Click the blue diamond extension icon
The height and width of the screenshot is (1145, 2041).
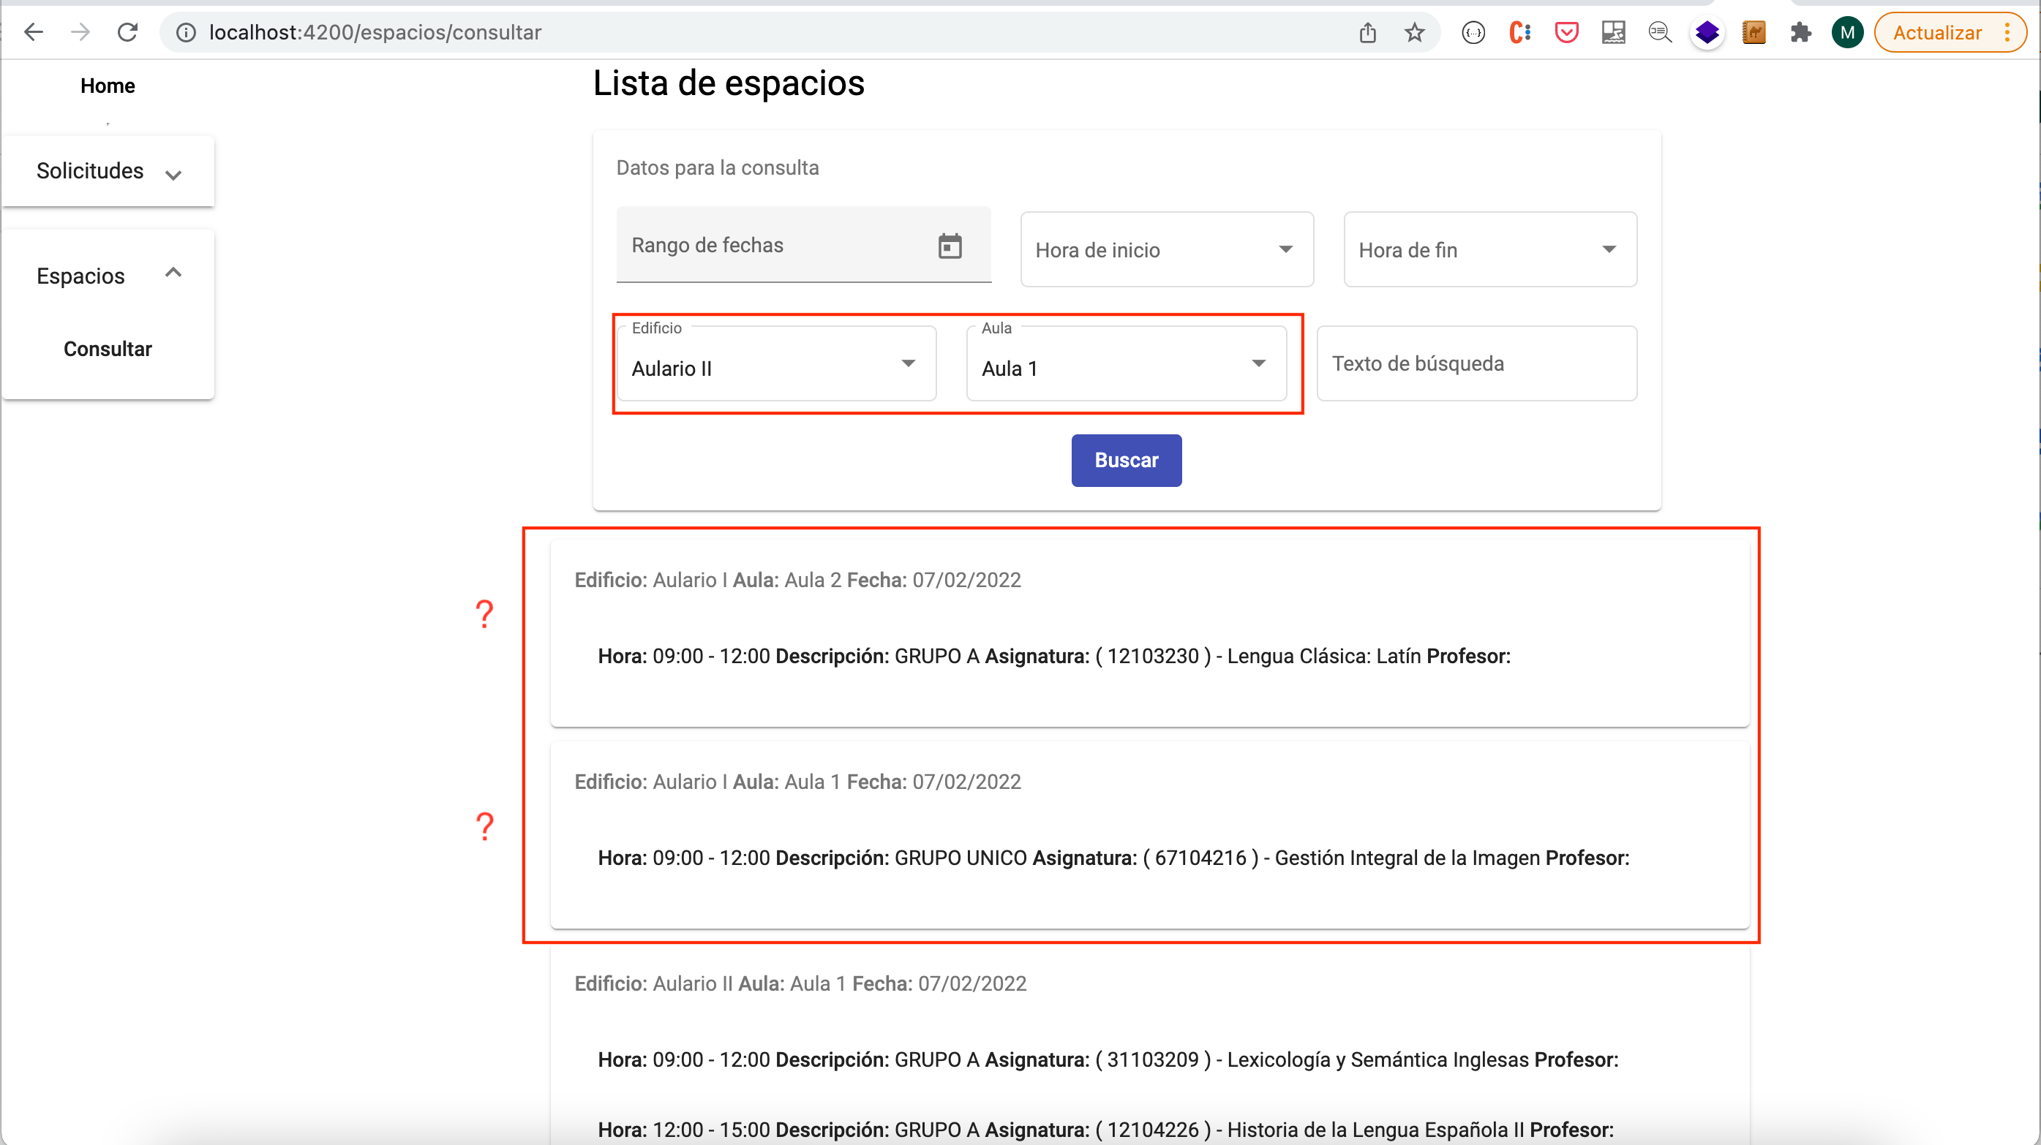1707,32
